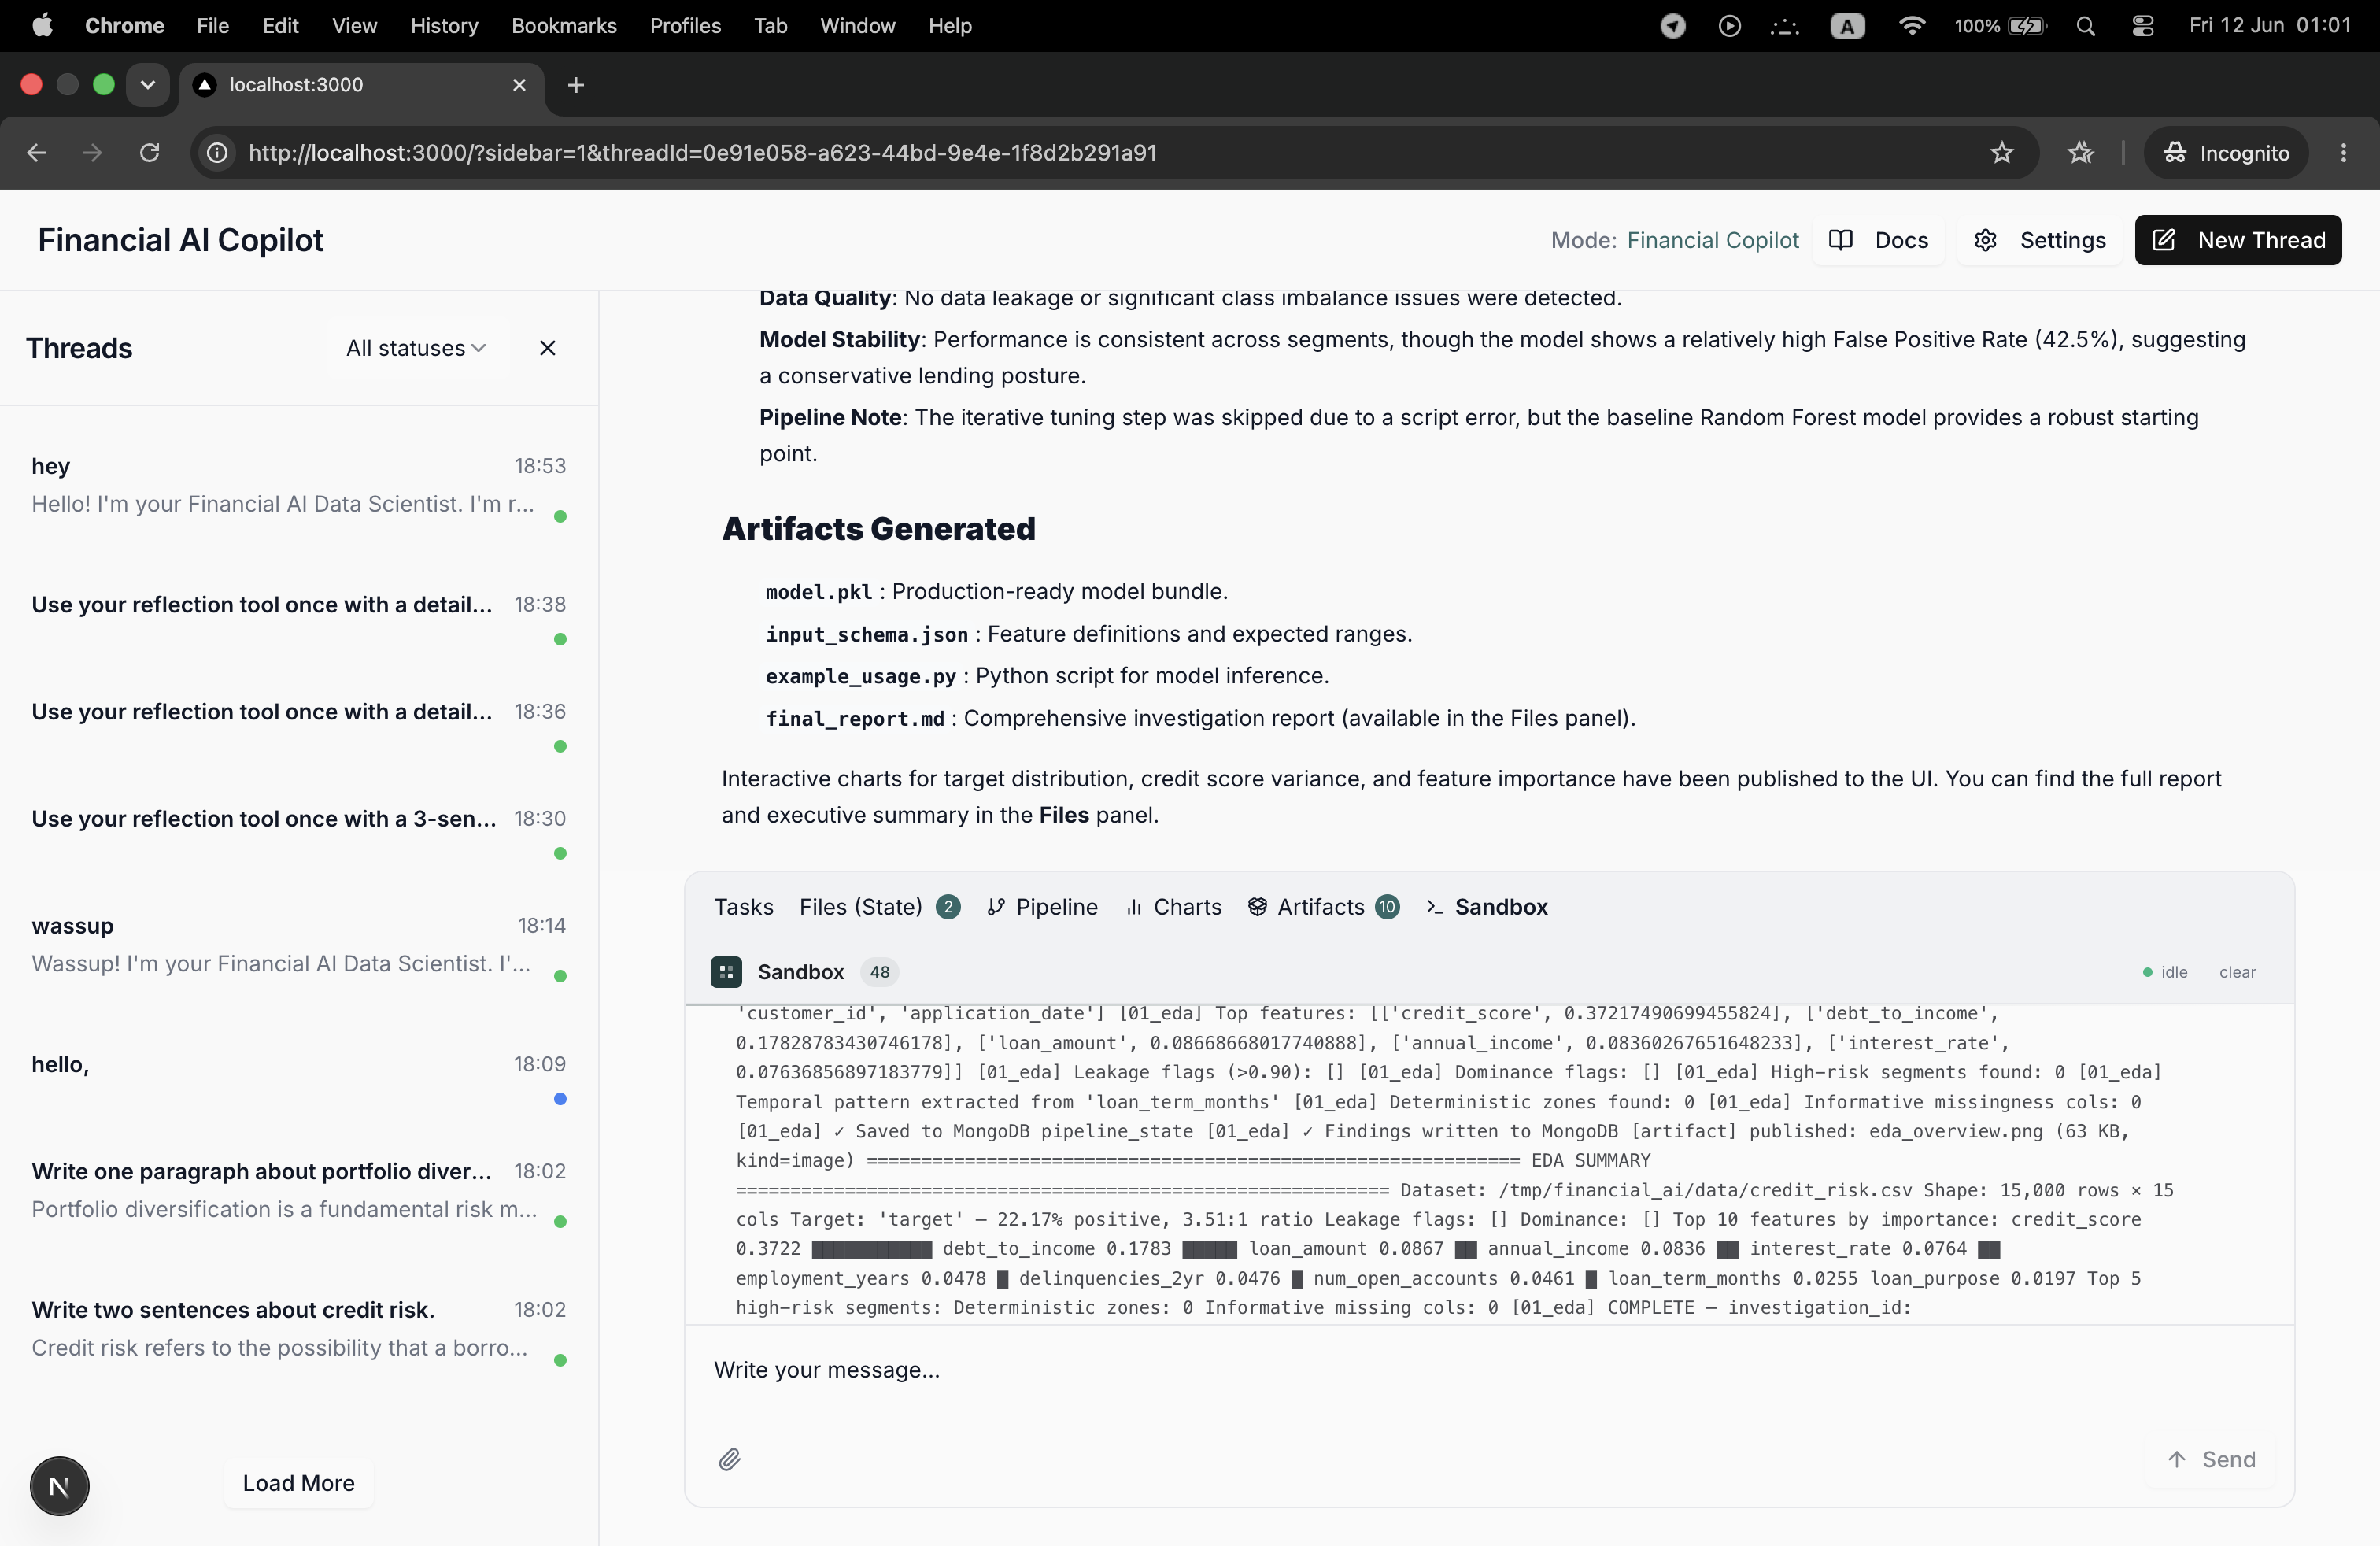Screen dimensions: 2380x1546
Task: Open the Profiles menu
Action: pyautogui.click(x=684, y=25)
